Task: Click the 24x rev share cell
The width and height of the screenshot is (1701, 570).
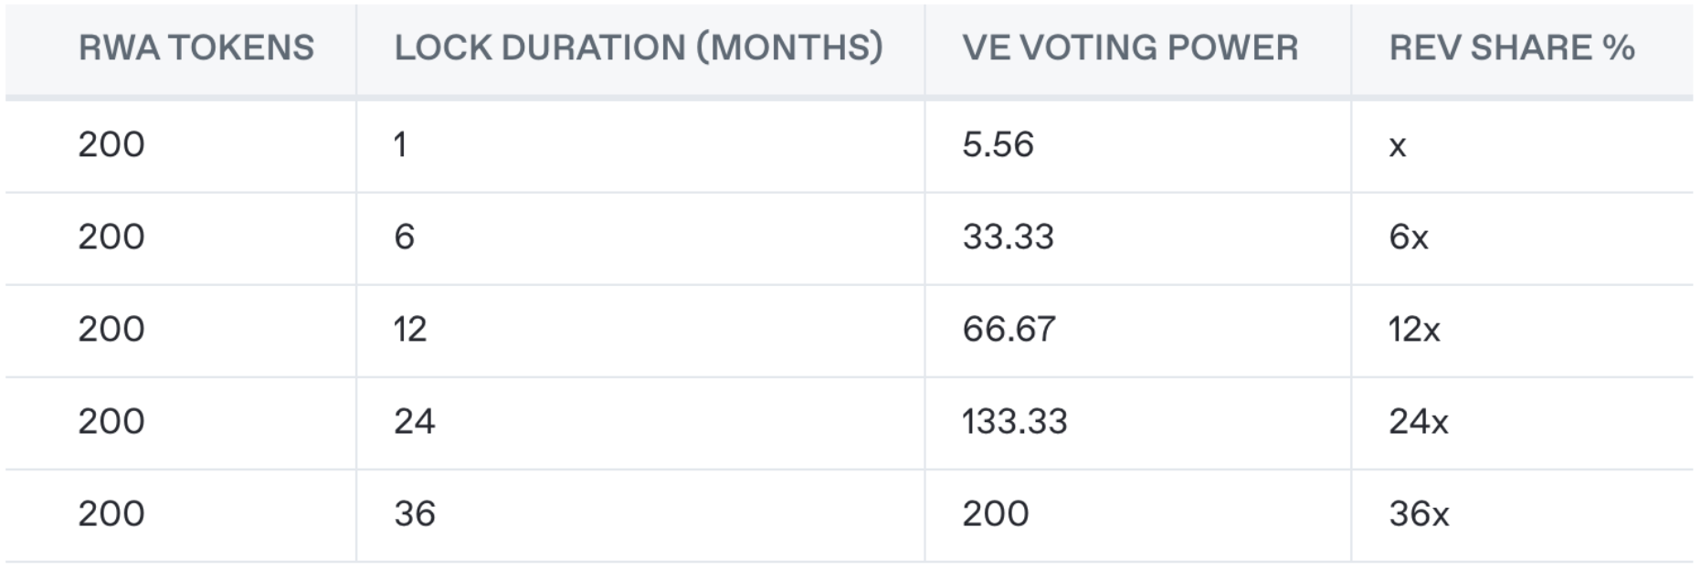Action: click(x=1418, y=422)
